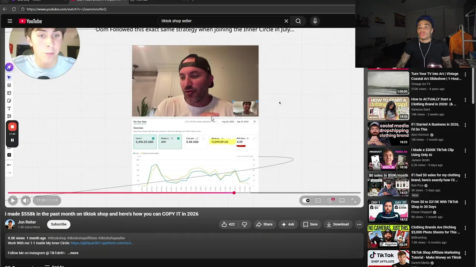Screen dimensions: 476x267
Task: Click the browser address bar URL
Action: pos(67,9)
